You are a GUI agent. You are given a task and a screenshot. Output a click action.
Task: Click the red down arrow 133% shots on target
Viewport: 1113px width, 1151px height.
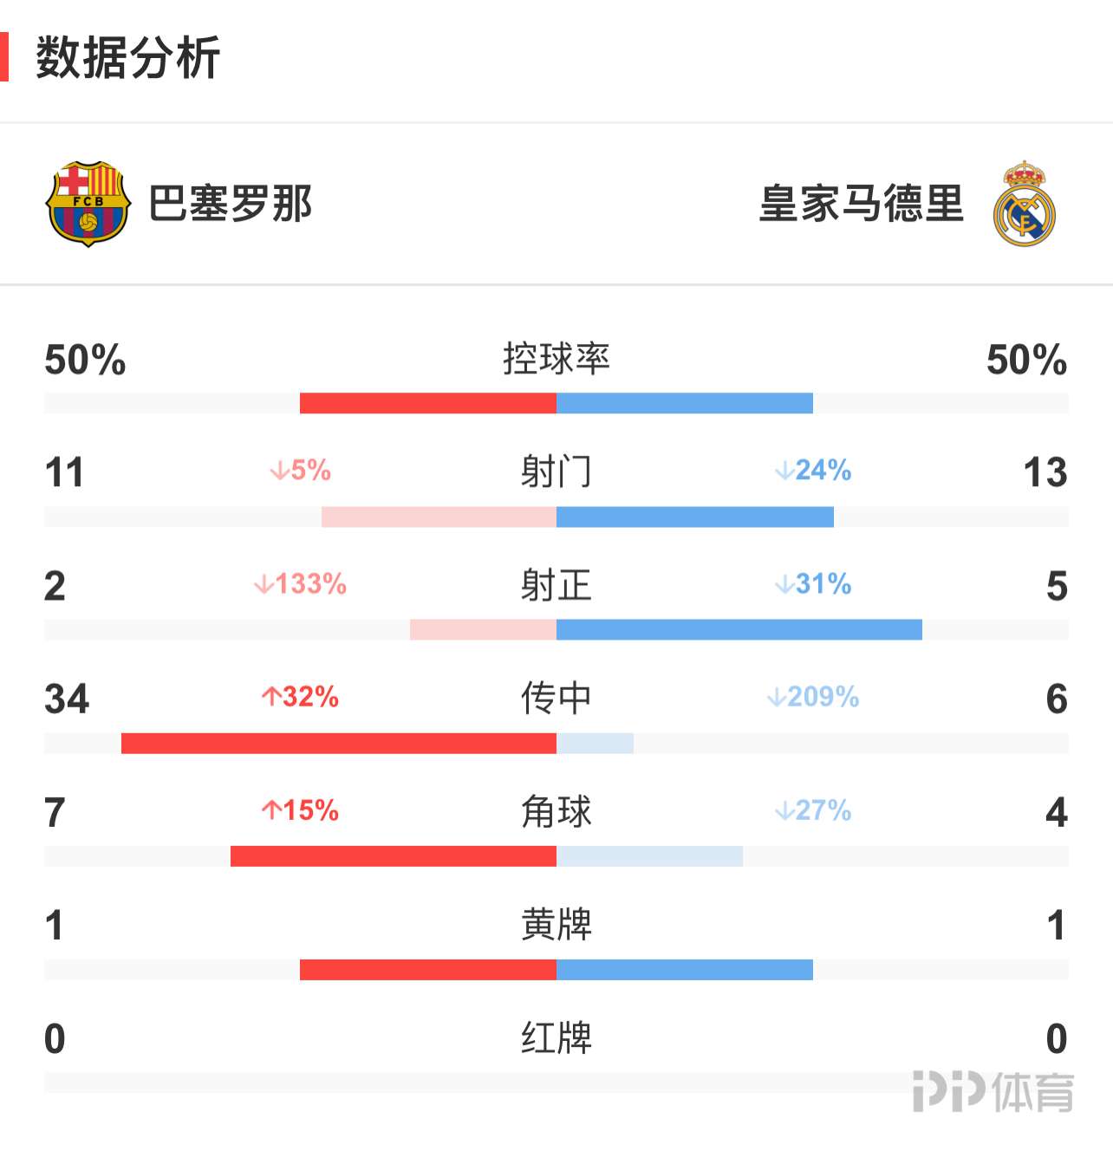300,584
